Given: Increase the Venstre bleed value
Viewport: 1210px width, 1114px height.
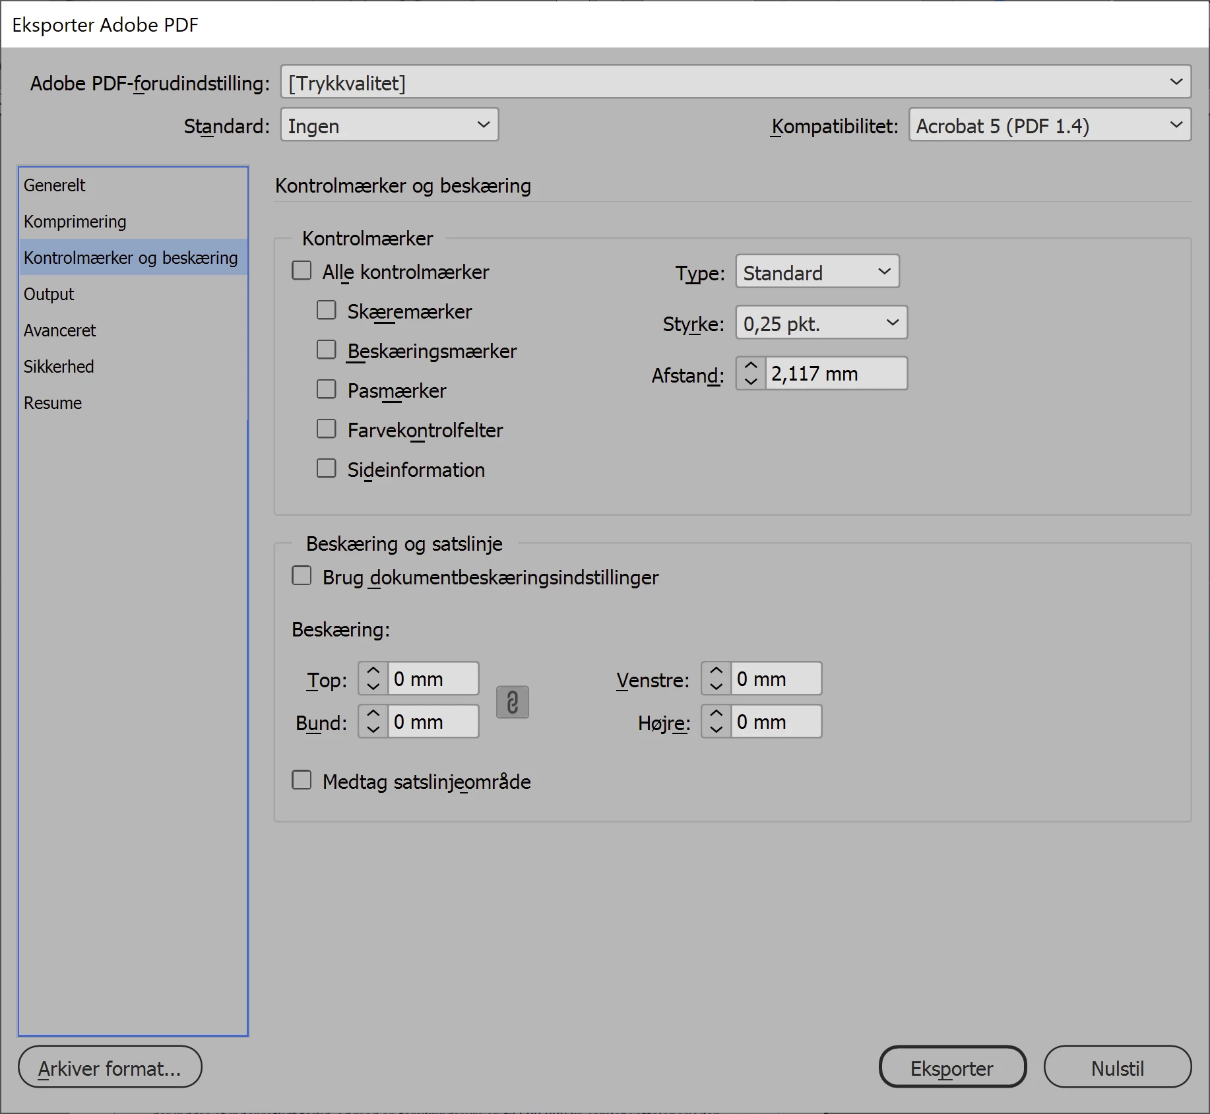Looking at the screenshot, I should 716,671.
